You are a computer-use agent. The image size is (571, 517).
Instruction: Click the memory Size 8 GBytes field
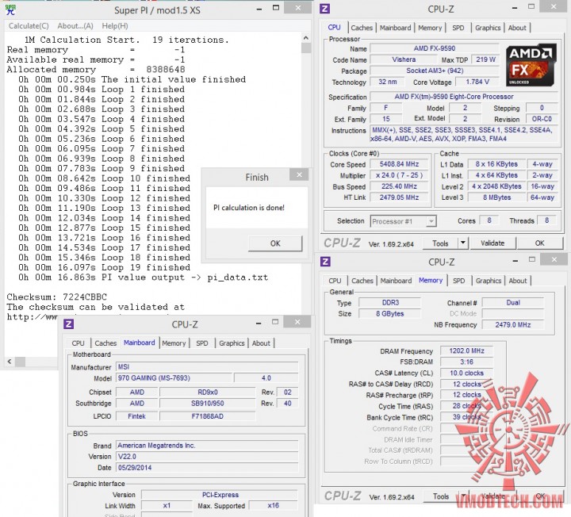(389, 313)
